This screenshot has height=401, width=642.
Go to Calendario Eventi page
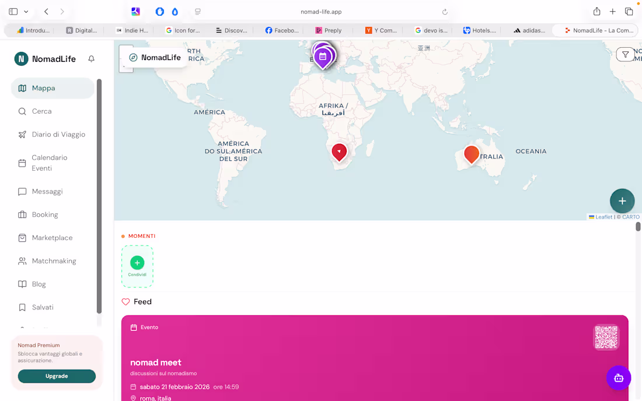point(50,163)
